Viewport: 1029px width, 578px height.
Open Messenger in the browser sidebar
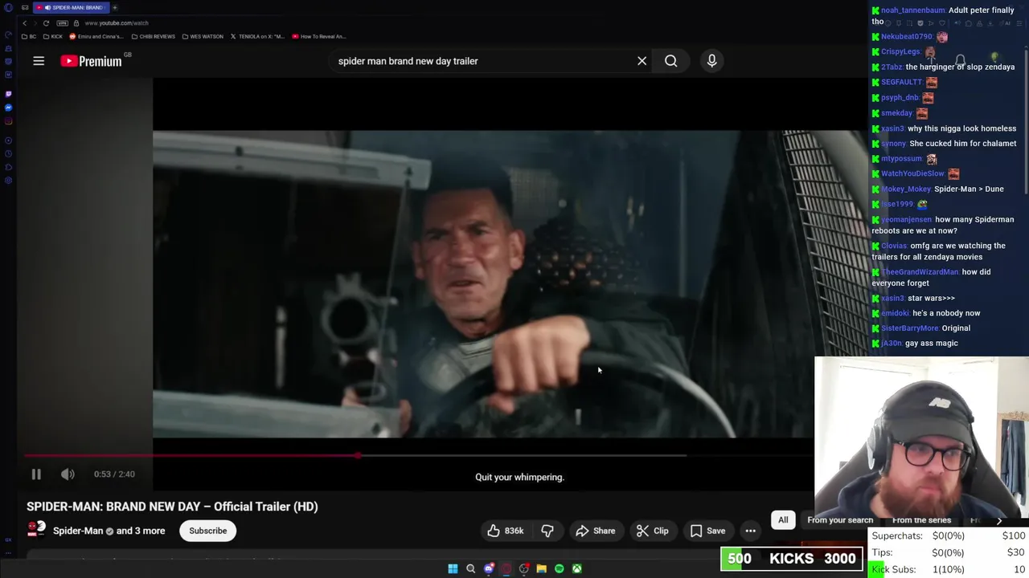point(9,108)
